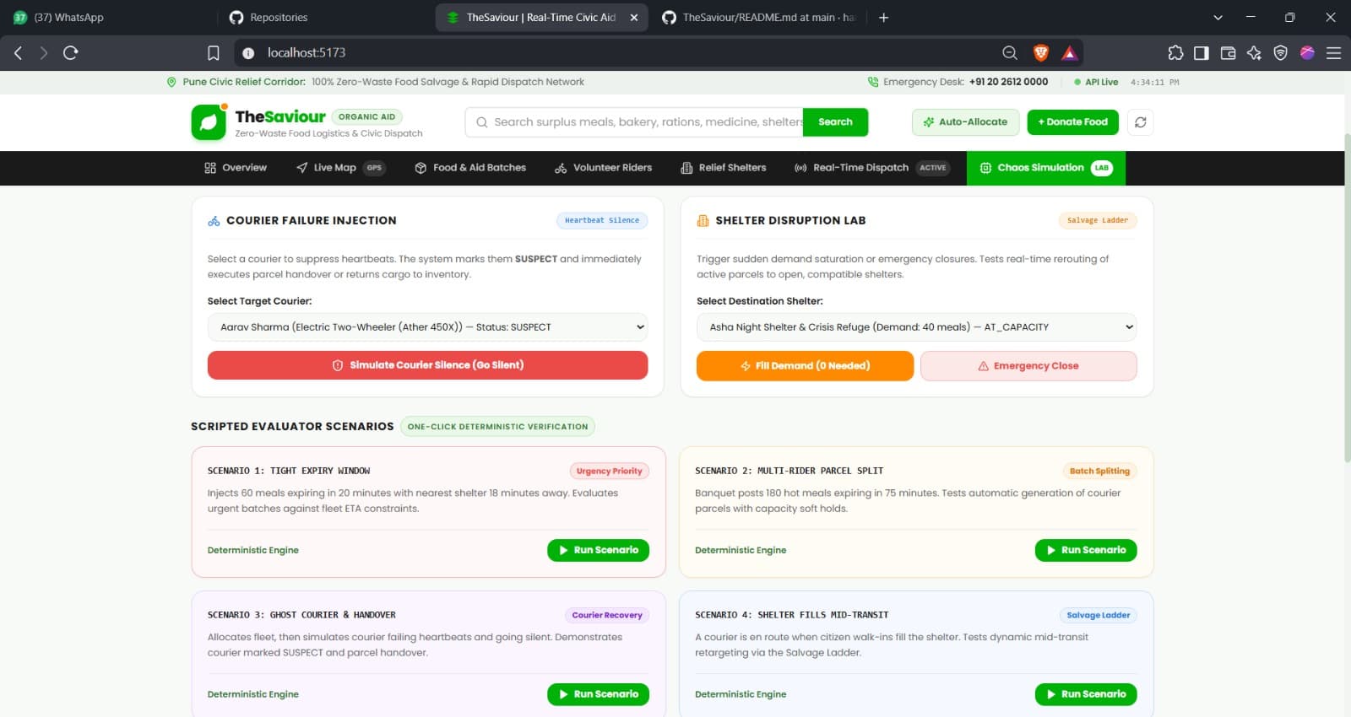This screenshot has width=1351, height=717.
Task: Open the tab list chevron in title bar
Action: [x=1218, y=17]
